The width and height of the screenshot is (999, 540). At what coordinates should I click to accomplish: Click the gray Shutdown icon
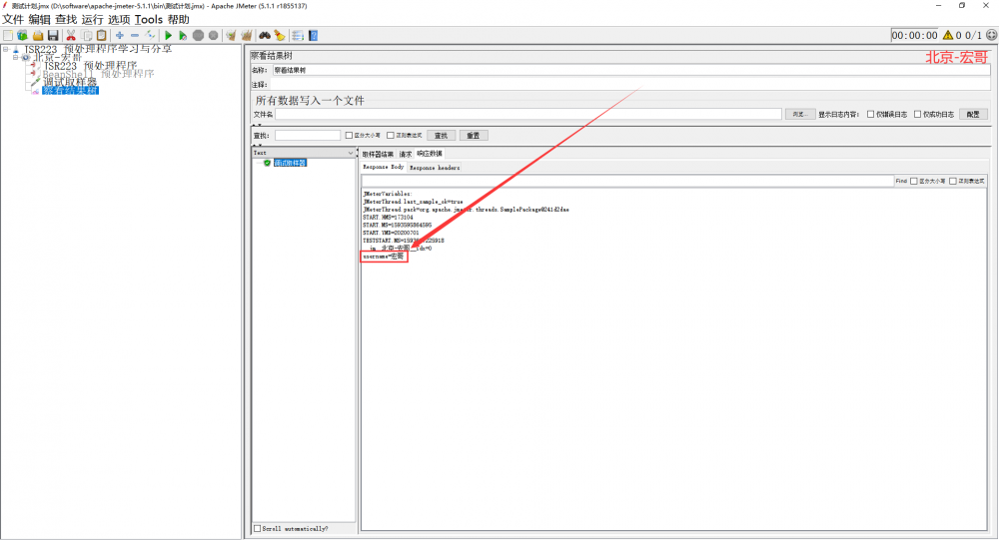point(214,36)
